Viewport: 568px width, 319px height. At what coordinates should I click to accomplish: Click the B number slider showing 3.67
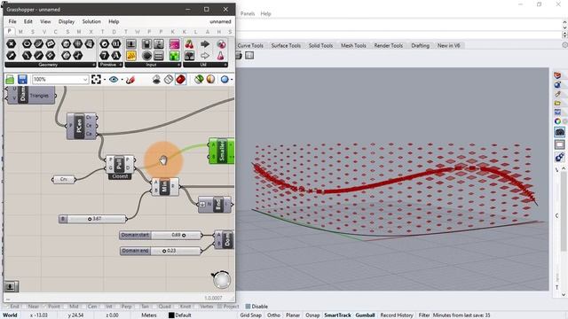[92, 219]
